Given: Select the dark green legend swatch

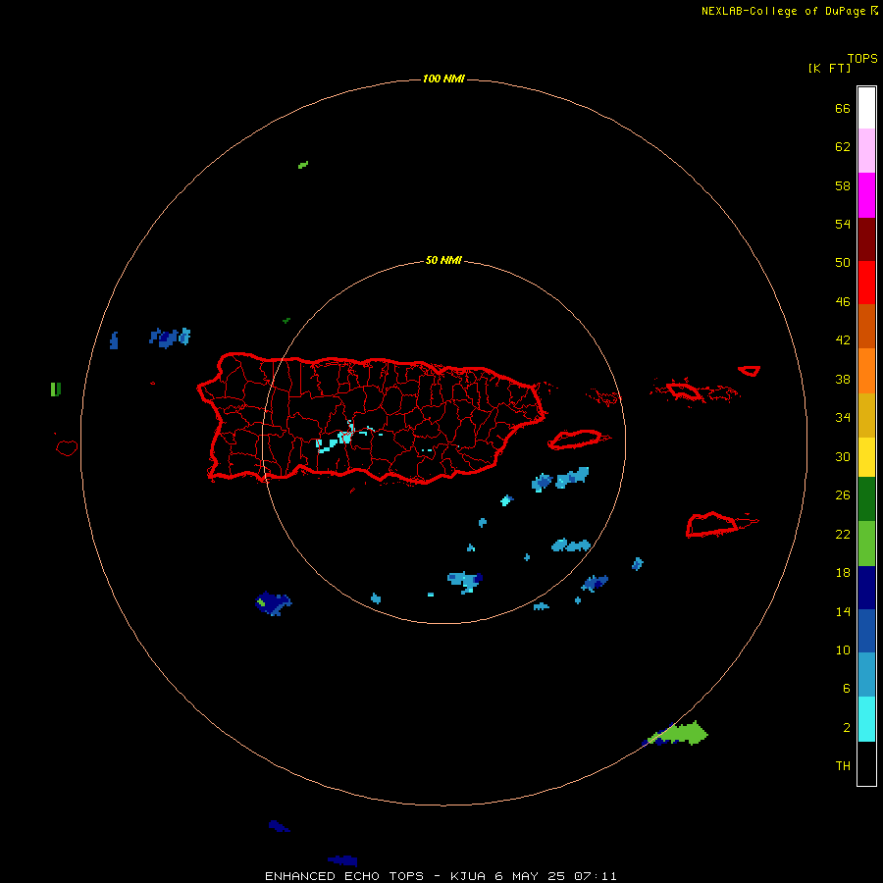Looking at the screenshot, I should tap(866, 499).
